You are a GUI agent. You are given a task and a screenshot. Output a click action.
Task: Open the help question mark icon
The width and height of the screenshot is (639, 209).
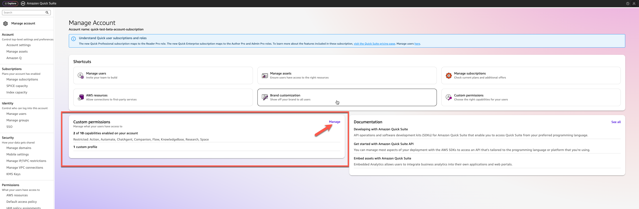[627, 3]
